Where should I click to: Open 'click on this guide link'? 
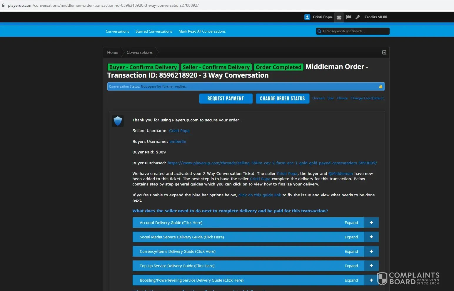(x=260, y=195)
